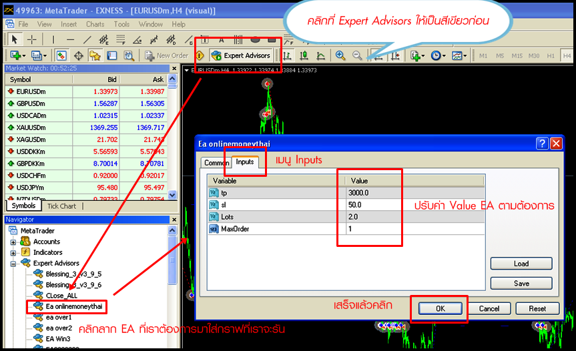The width and height of the screenshot is (576, 351).
Task: Open the Tools menu
Action: coord(121,24)
